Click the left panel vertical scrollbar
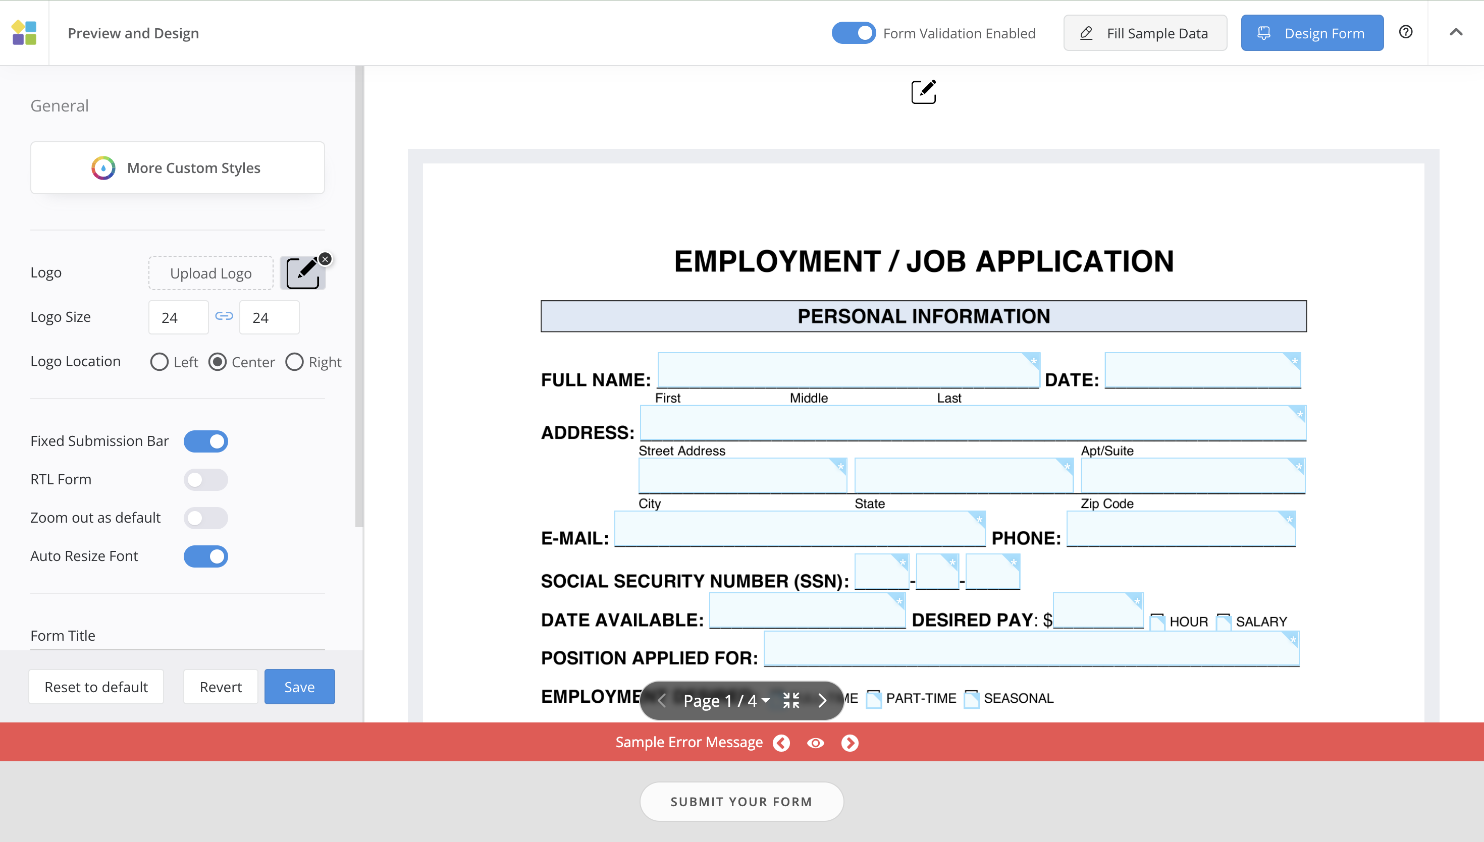Image resolution: width=1484 pixels, height=842 pixels. tap(359, 296)
